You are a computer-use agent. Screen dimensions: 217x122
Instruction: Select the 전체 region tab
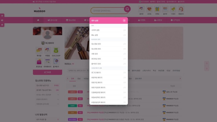(73, 79)
